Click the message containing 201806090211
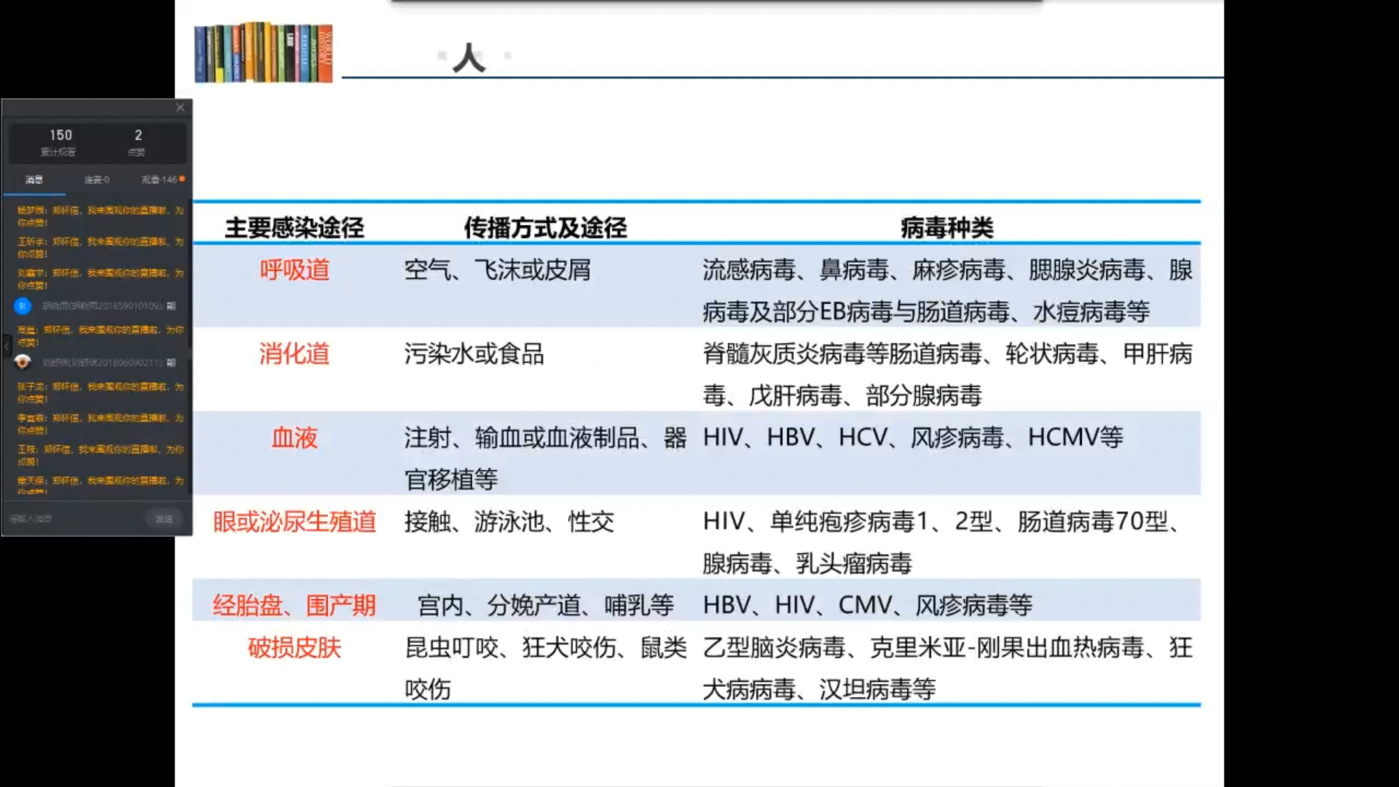This screenshot has width=1399, height=787. (x=108, y=362)
